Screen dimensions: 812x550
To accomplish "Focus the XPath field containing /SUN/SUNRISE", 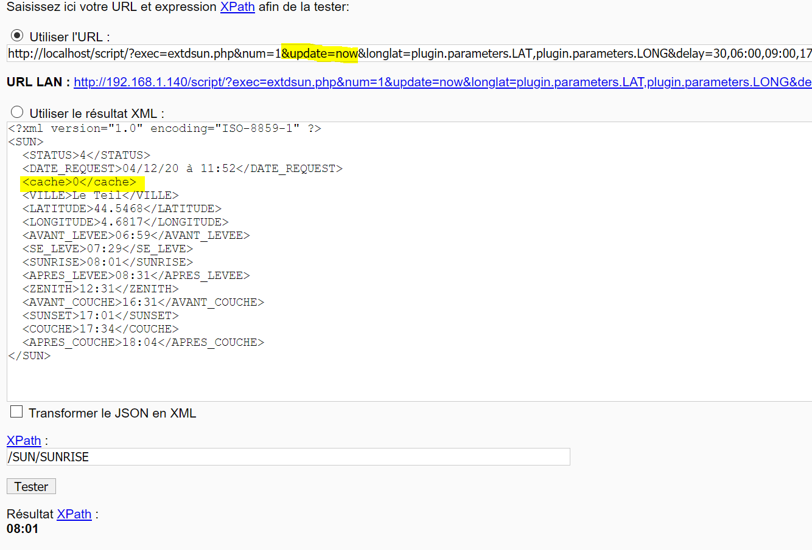I will 288,457.
